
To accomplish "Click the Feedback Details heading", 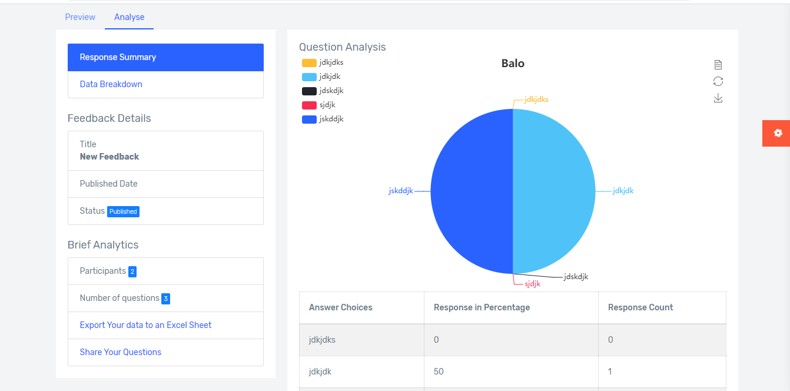I will (x=109, y=118).
